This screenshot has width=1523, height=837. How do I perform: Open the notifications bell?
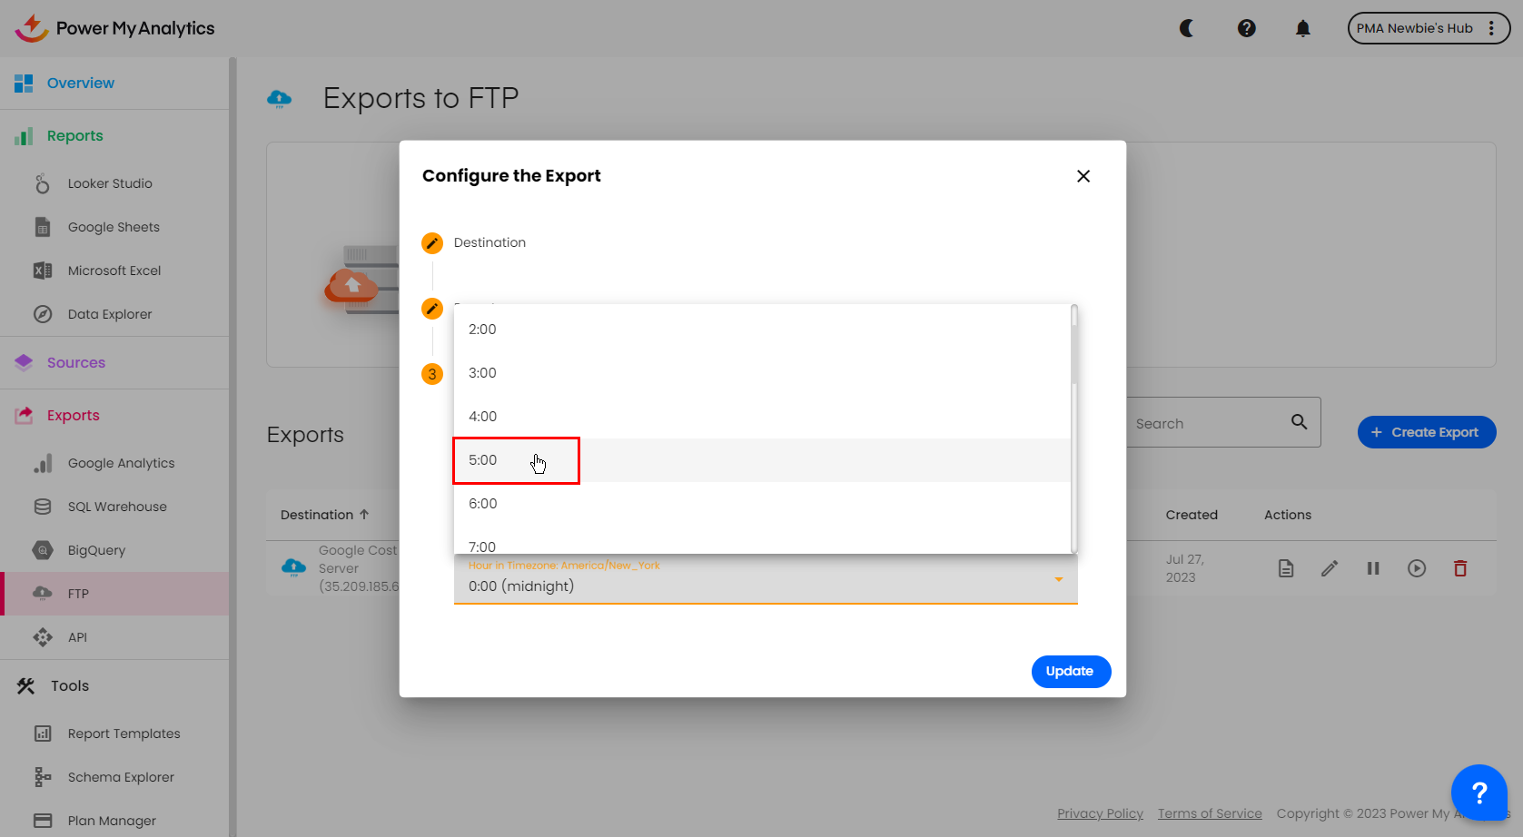point(1302,28)
